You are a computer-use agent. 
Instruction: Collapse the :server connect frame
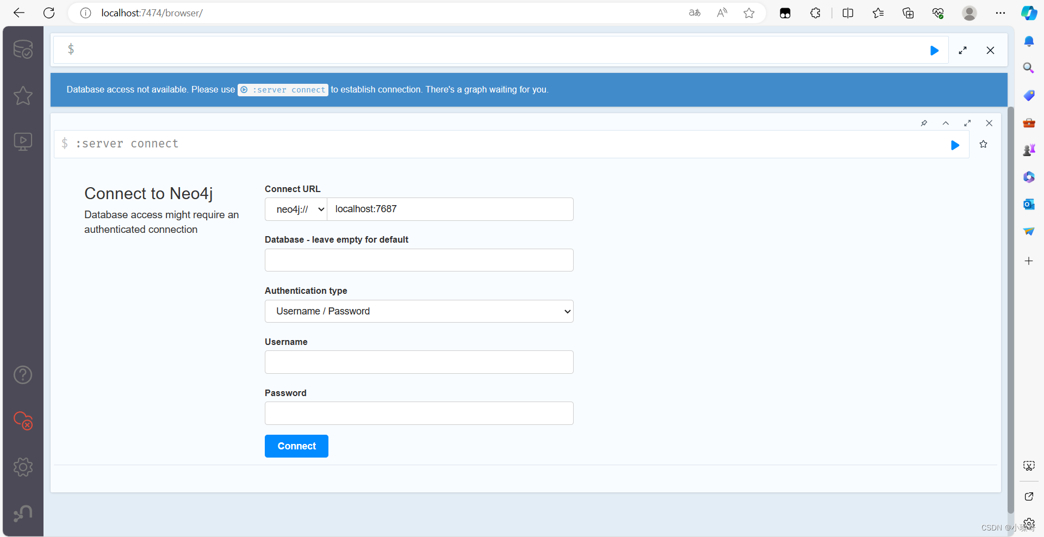click(946, 124)
